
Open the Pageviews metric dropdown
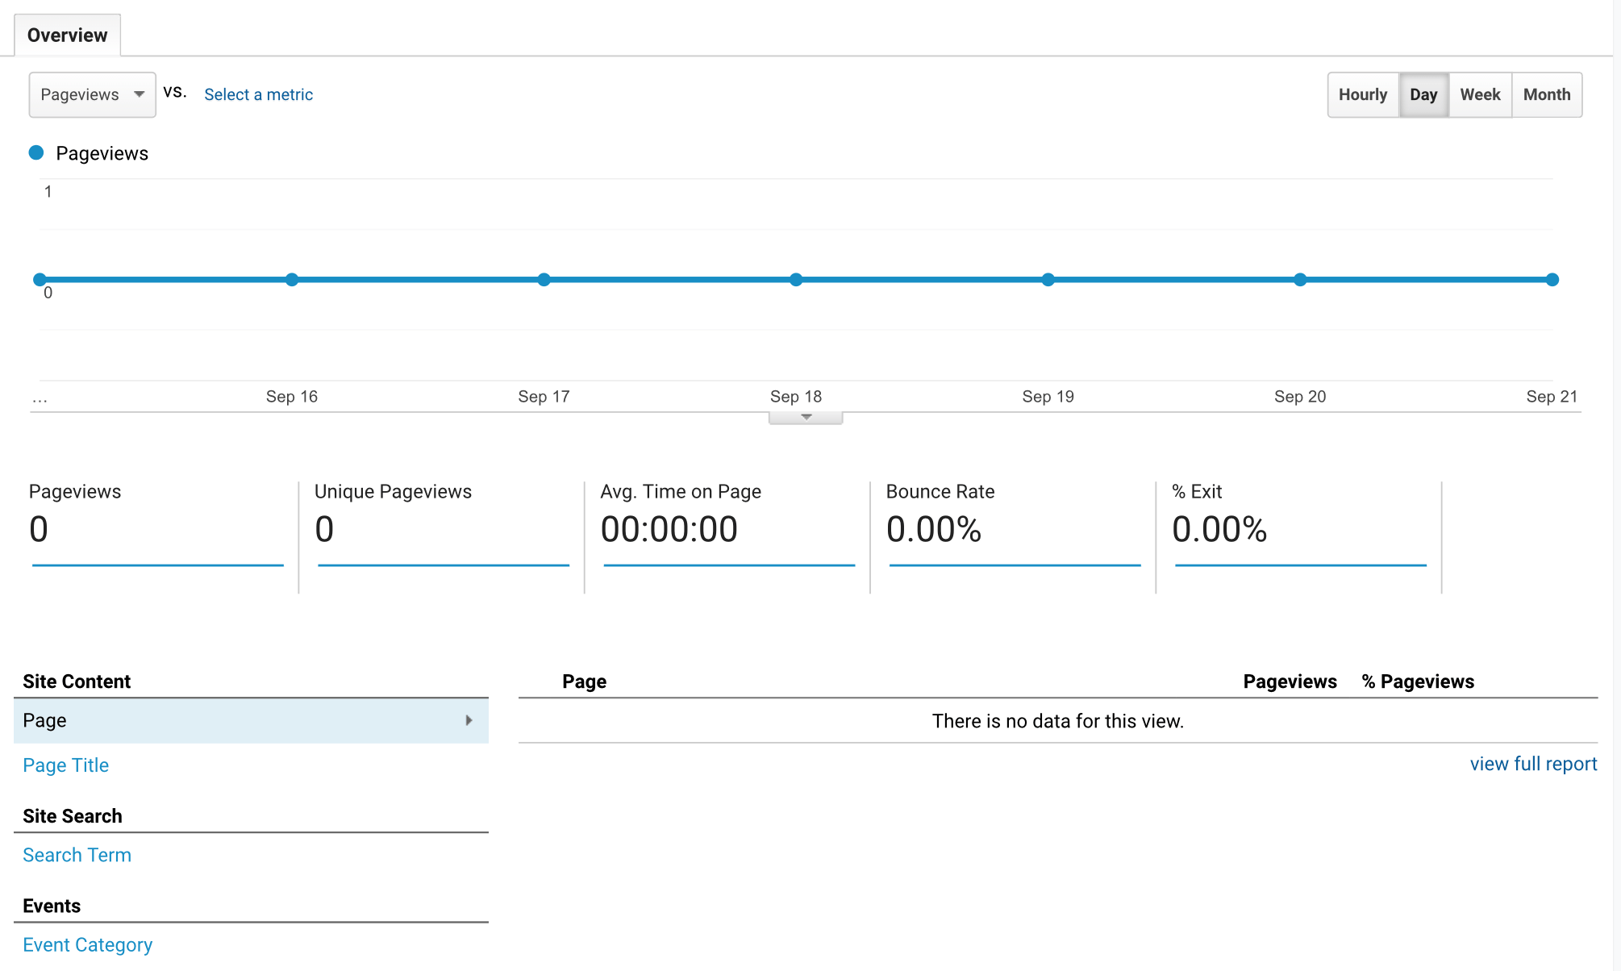pos(91,94)
